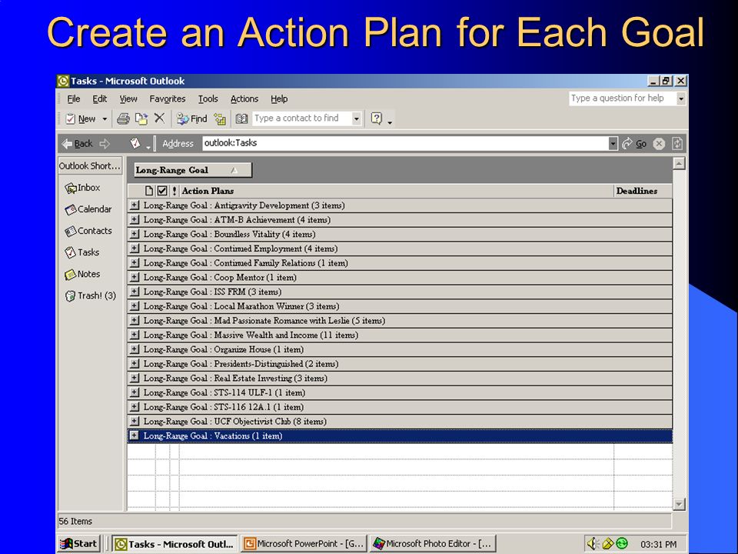Open the contact search dropdown arrow
Viewport: 738px width, 554px height.
(356, 118)
